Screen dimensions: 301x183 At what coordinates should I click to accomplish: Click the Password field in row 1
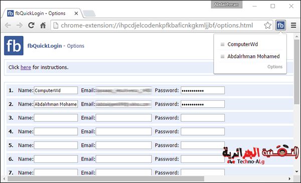click(203, 90)
